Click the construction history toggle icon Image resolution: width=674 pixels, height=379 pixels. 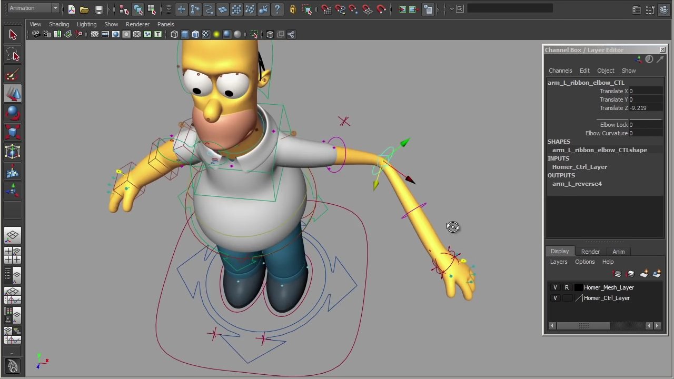point(429,9)
